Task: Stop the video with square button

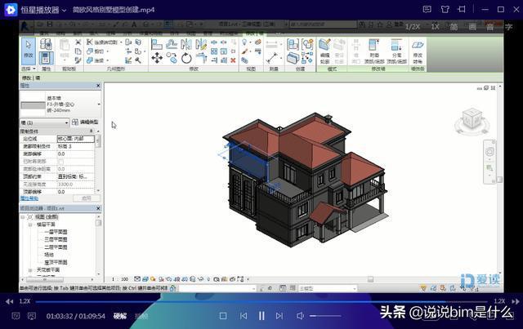Action: pyautogui.click(x=223, y=316)
